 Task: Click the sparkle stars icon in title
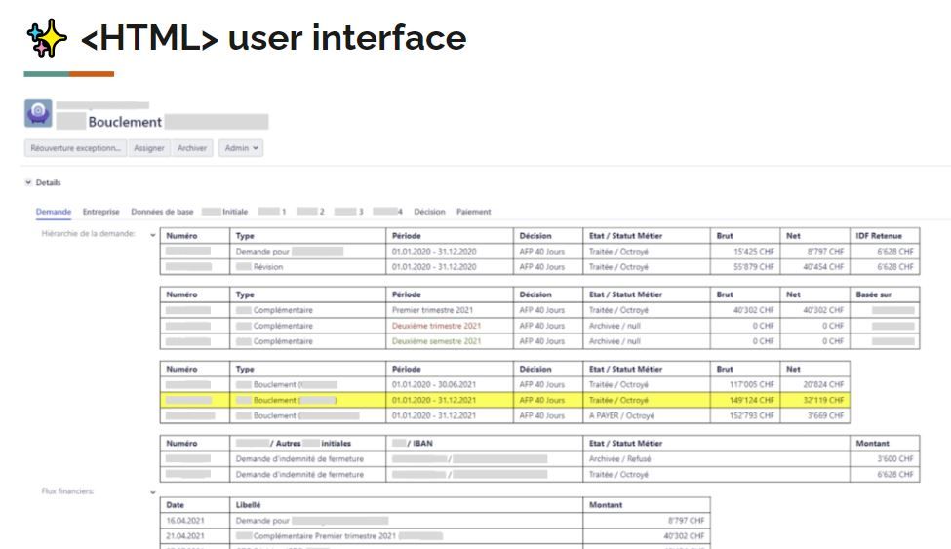[47, 38]
